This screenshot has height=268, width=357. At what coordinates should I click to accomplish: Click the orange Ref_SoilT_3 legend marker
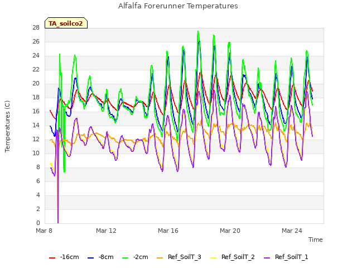(160, 258)
